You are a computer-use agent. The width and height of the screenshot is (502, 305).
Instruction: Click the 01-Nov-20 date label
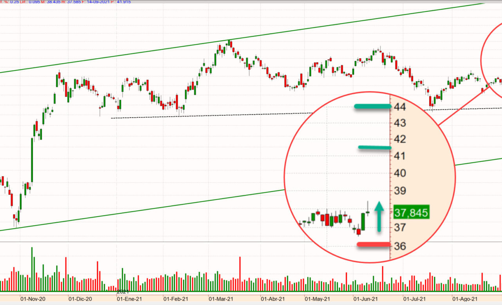pos(33,299)
